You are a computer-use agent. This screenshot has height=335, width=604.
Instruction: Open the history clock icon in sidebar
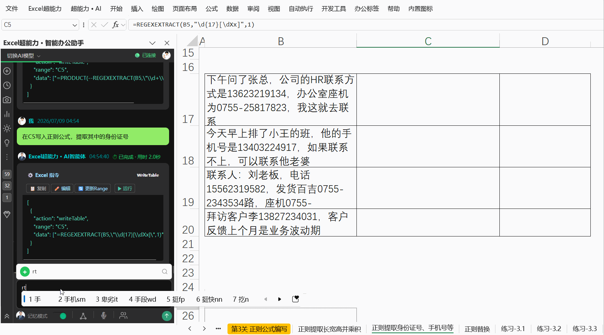tap(7, 85)
